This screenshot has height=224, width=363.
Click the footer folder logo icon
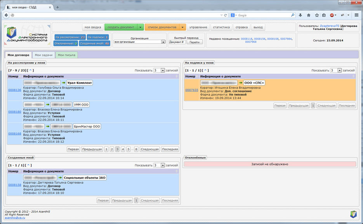353,214
